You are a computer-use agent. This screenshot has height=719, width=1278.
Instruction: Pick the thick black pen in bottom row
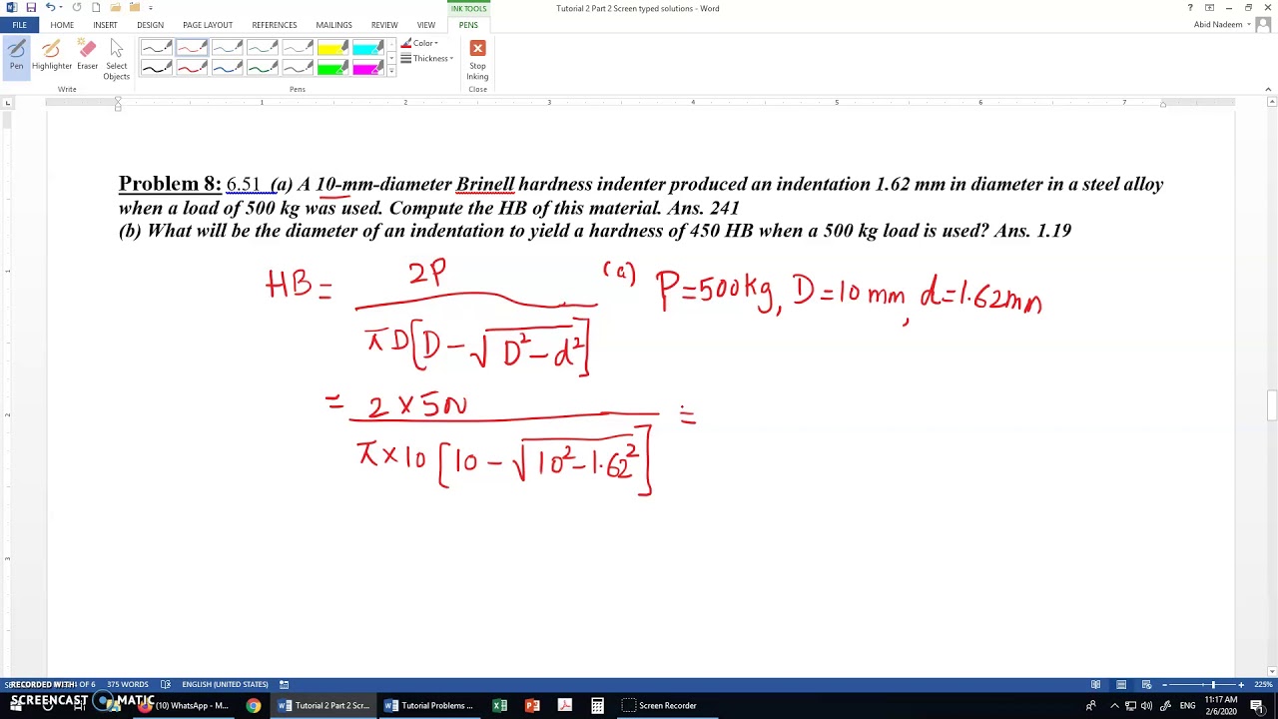pyautogui.click(x=156, y=67)
